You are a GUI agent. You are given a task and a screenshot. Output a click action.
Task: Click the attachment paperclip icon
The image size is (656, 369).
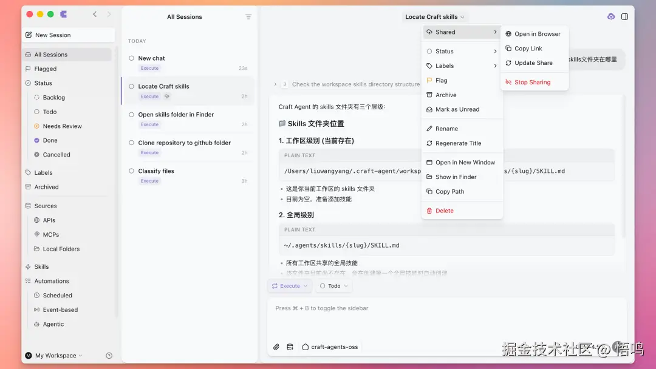pyautogui.click(x=276, y=347)
